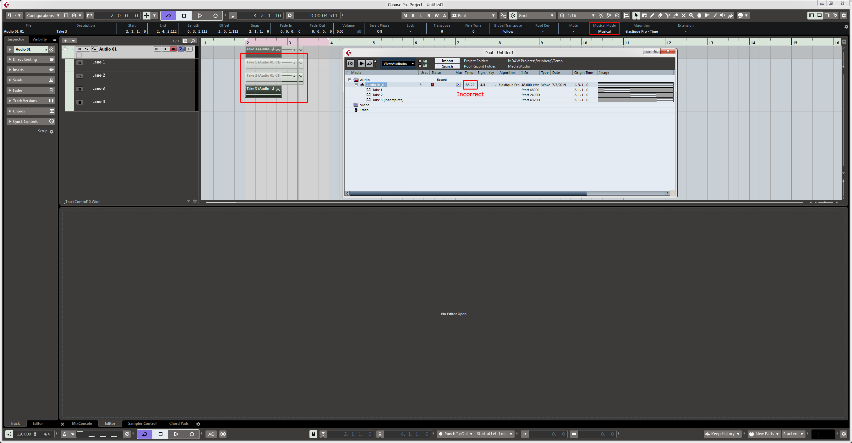
Task: Select the Erase tool
Action: pos(660,15)
